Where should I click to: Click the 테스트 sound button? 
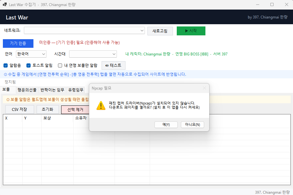pos(113,65)
